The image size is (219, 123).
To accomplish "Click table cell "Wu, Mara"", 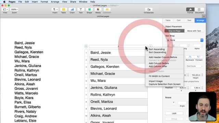I will [118, 81].
